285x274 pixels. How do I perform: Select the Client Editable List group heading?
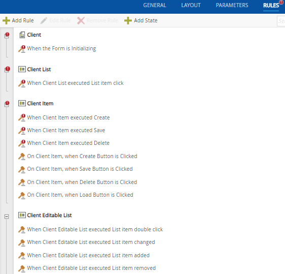tap(49, 215)
